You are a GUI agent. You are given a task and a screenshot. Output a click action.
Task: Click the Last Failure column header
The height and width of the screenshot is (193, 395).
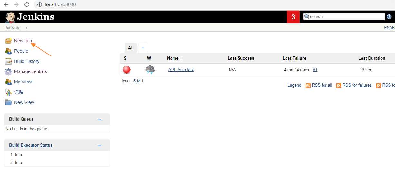tap(294, 58)
